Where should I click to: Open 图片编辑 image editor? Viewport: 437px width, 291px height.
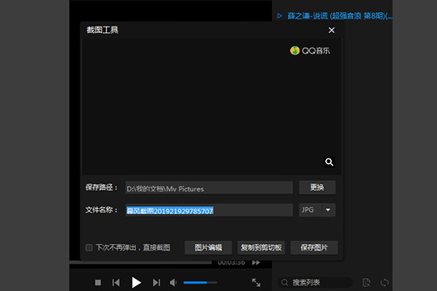pyautogui.click(x=208, y=247)
